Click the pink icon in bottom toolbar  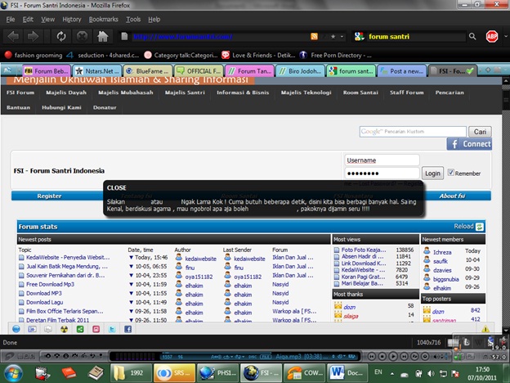(96, 329)
